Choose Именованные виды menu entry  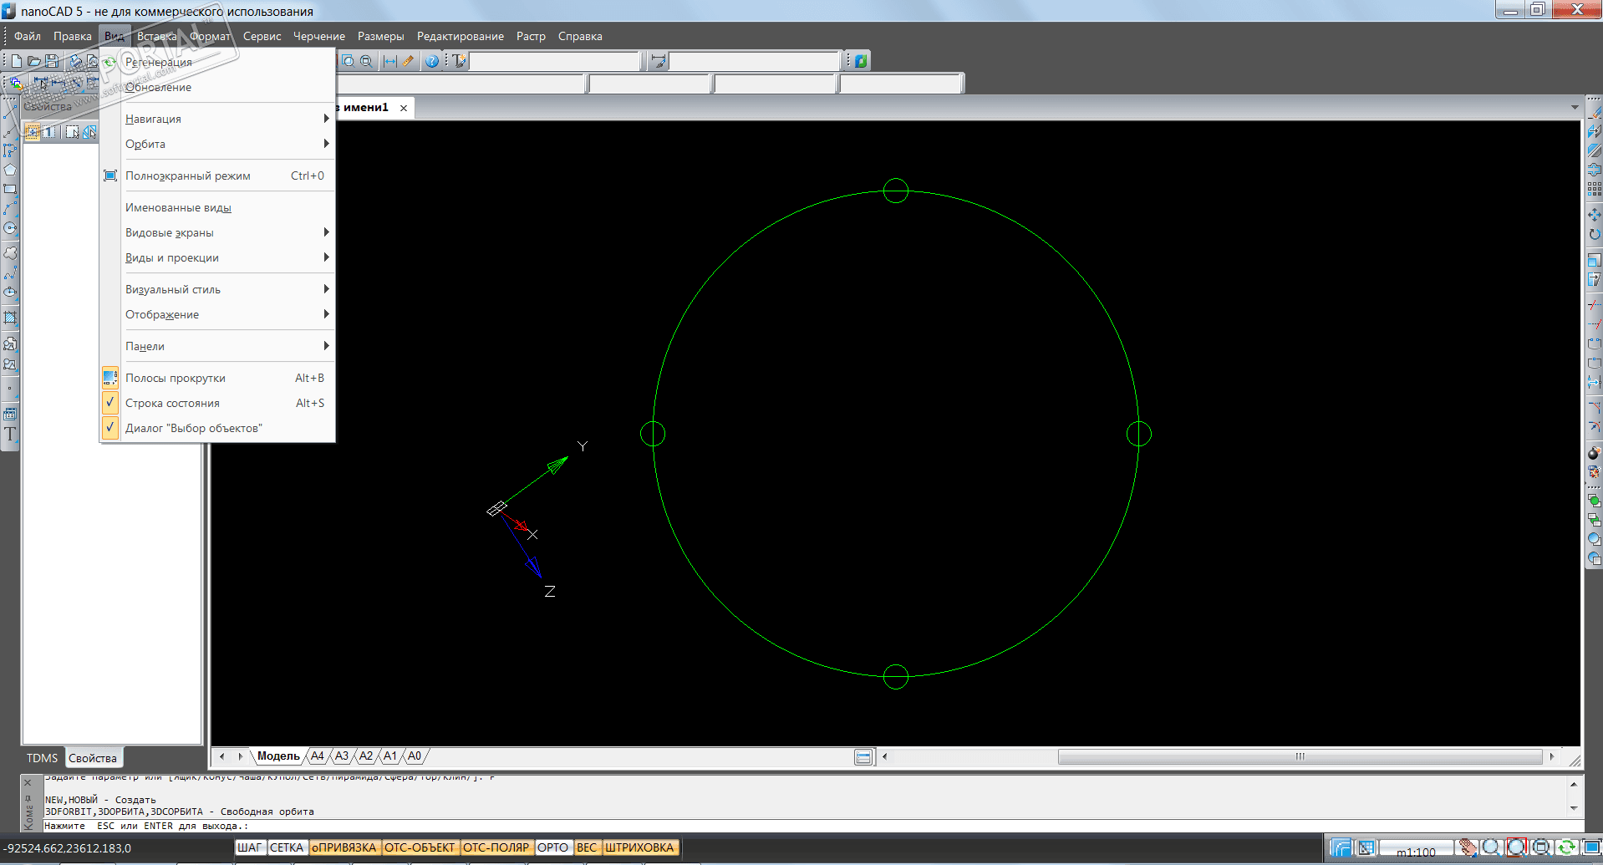pos(217,207)
